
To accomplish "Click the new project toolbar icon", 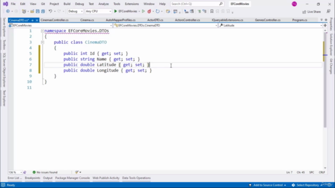I will [24, 11].
